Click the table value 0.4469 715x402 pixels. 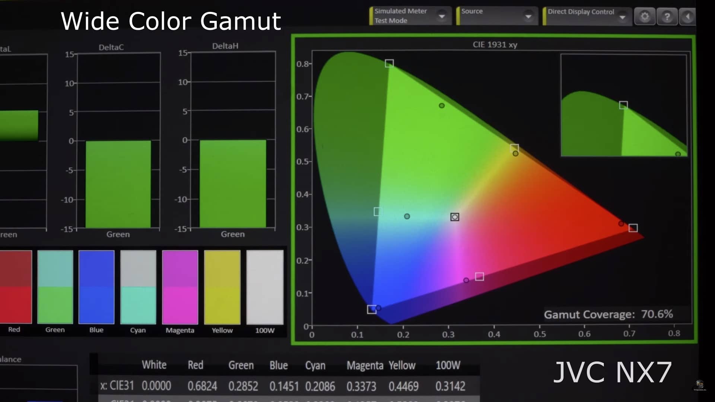pos(404,386)
